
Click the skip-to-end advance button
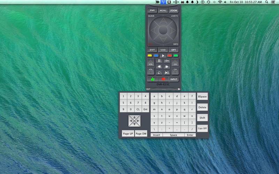tap(167, 72)
